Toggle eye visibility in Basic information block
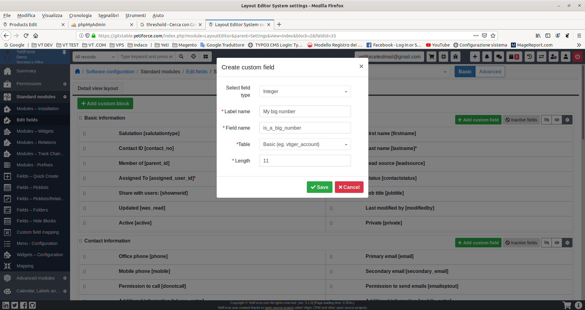This screenshot has width=585, height=310. [x=557, y=120]
